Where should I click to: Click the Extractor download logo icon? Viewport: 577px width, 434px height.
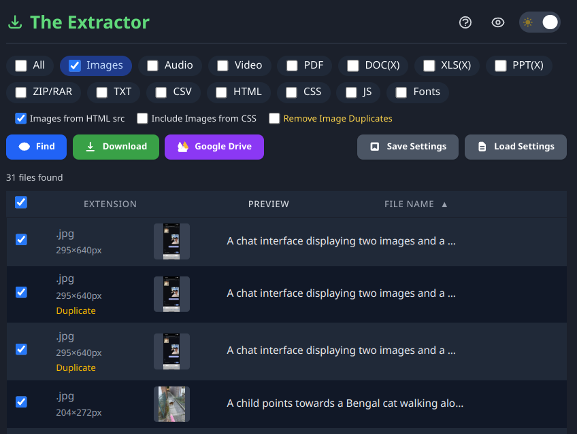[15, 22]
